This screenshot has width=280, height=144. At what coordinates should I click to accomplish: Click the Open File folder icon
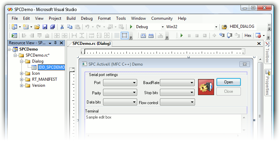(37, 27)
